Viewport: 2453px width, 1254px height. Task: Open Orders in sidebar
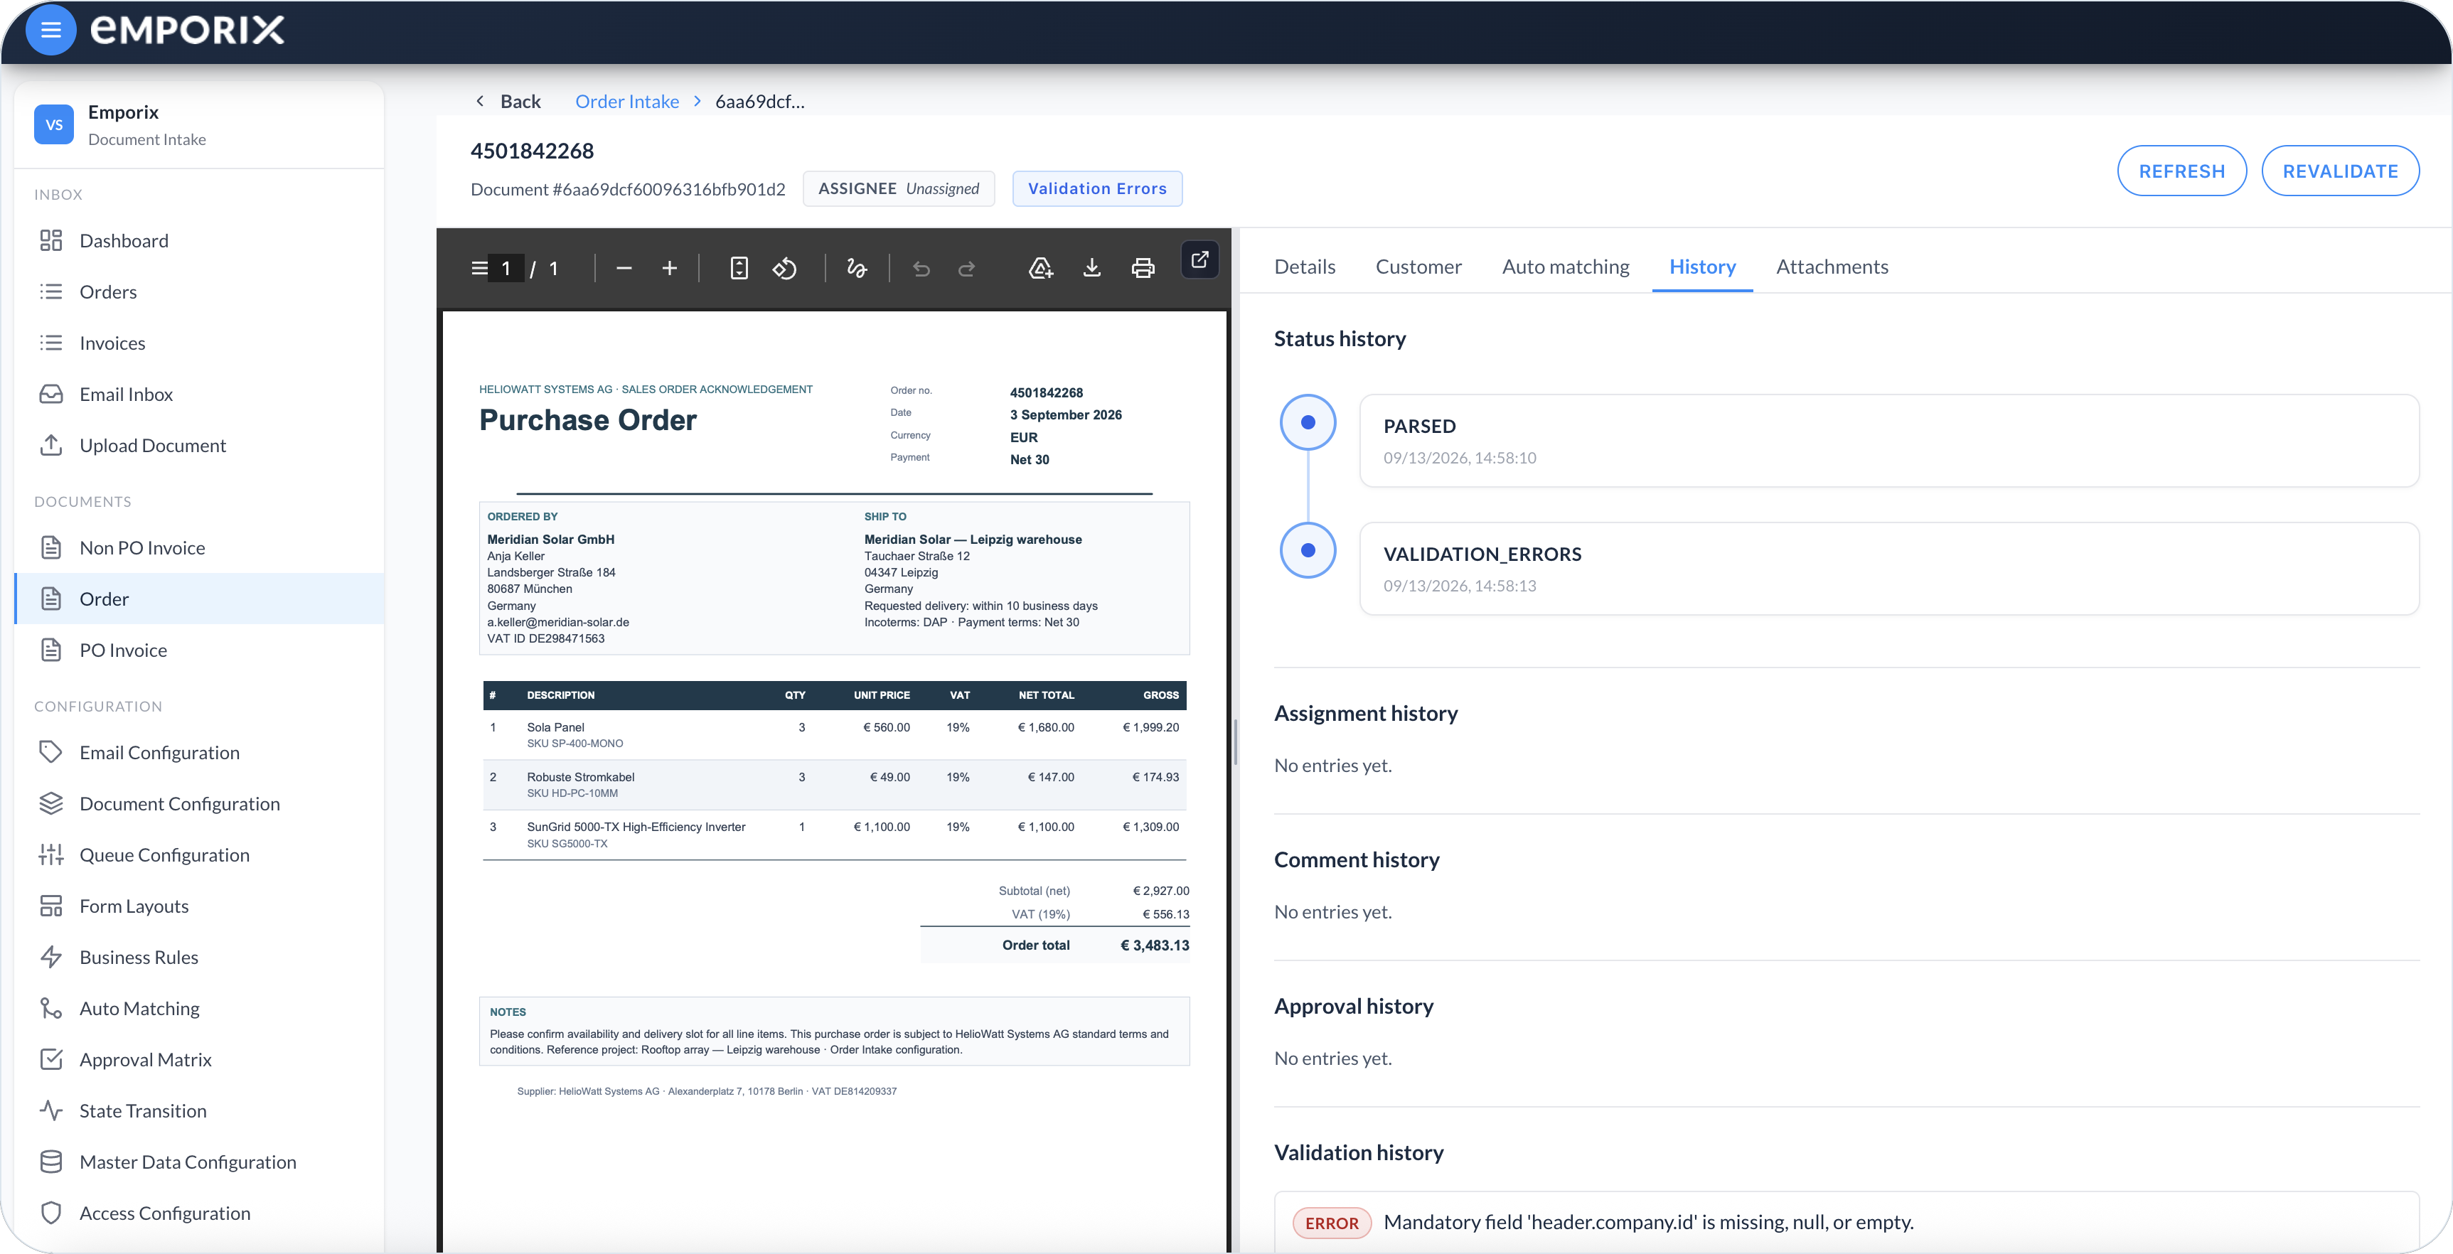(x=199, y=292)
